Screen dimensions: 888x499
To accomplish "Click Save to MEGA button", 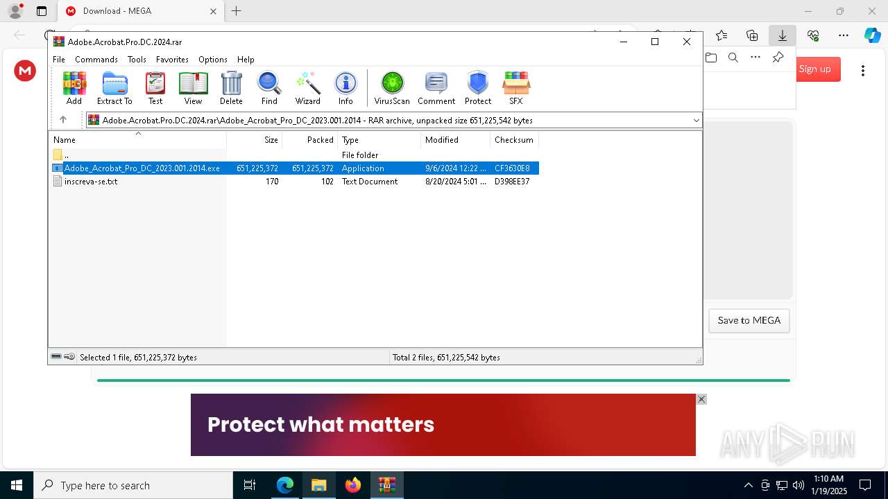I will tap(749, 321).
